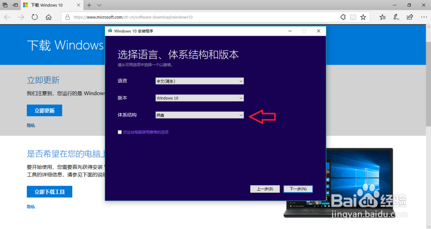Open the extensions puzzle icon in address bar

pyautogui.click(x=343, y=17)
